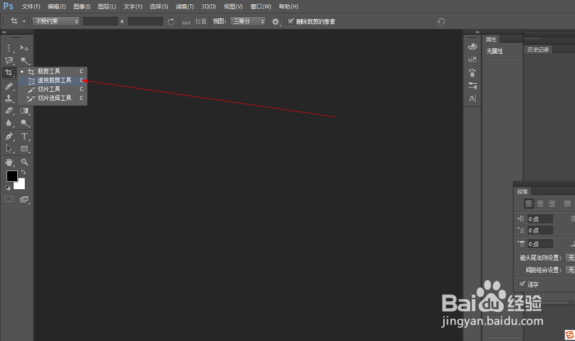
Task: Select the Dodge tool
Action: [24, 123]
